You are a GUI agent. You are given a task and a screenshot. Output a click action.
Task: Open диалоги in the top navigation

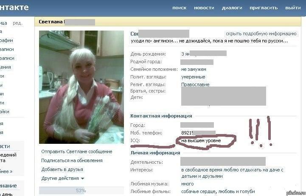click(232, 8)
